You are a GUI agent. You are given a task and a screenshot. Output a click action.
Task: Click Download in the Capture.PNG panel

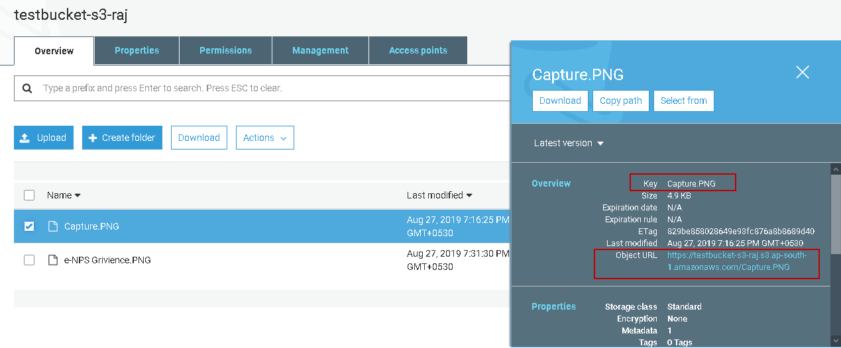pyautogui.click(x=560, y=101)
